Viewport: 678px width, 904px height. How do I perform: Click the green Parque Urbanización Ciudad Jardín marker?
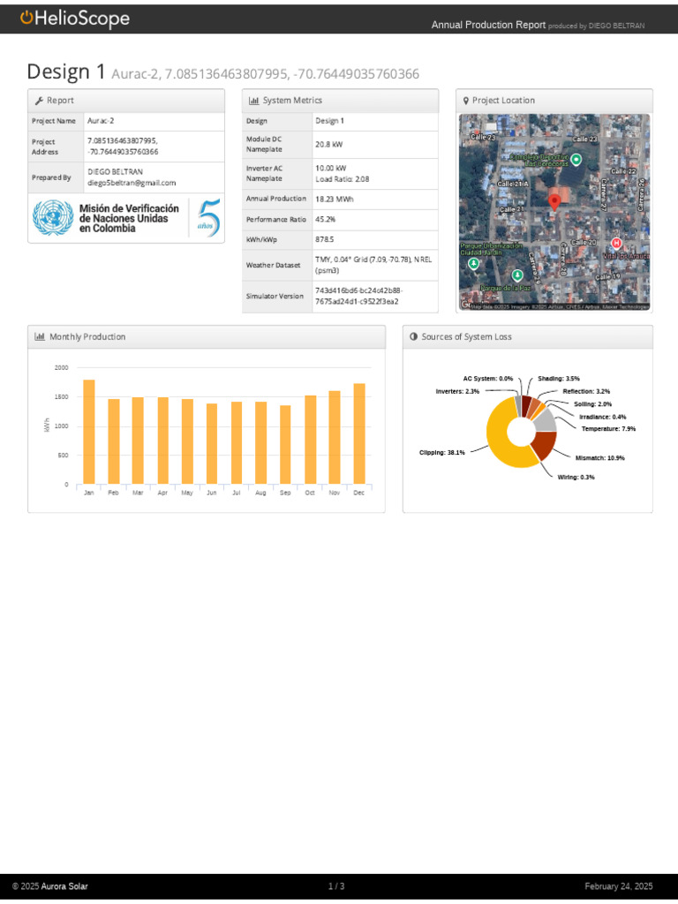pos(473,264)
